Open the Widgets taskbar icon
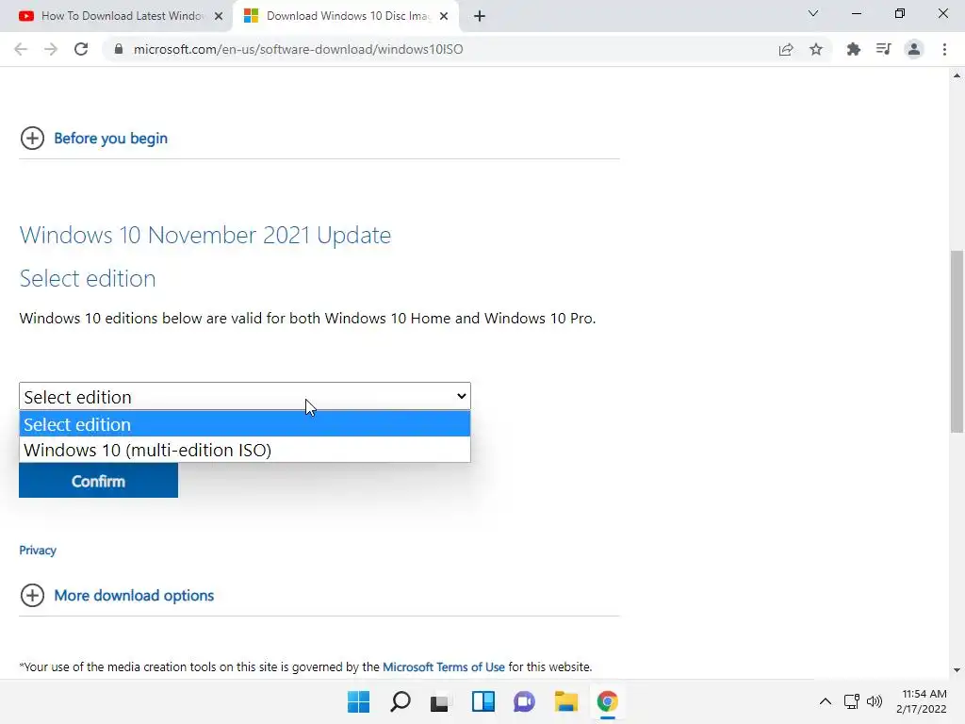 coord(483,701)
